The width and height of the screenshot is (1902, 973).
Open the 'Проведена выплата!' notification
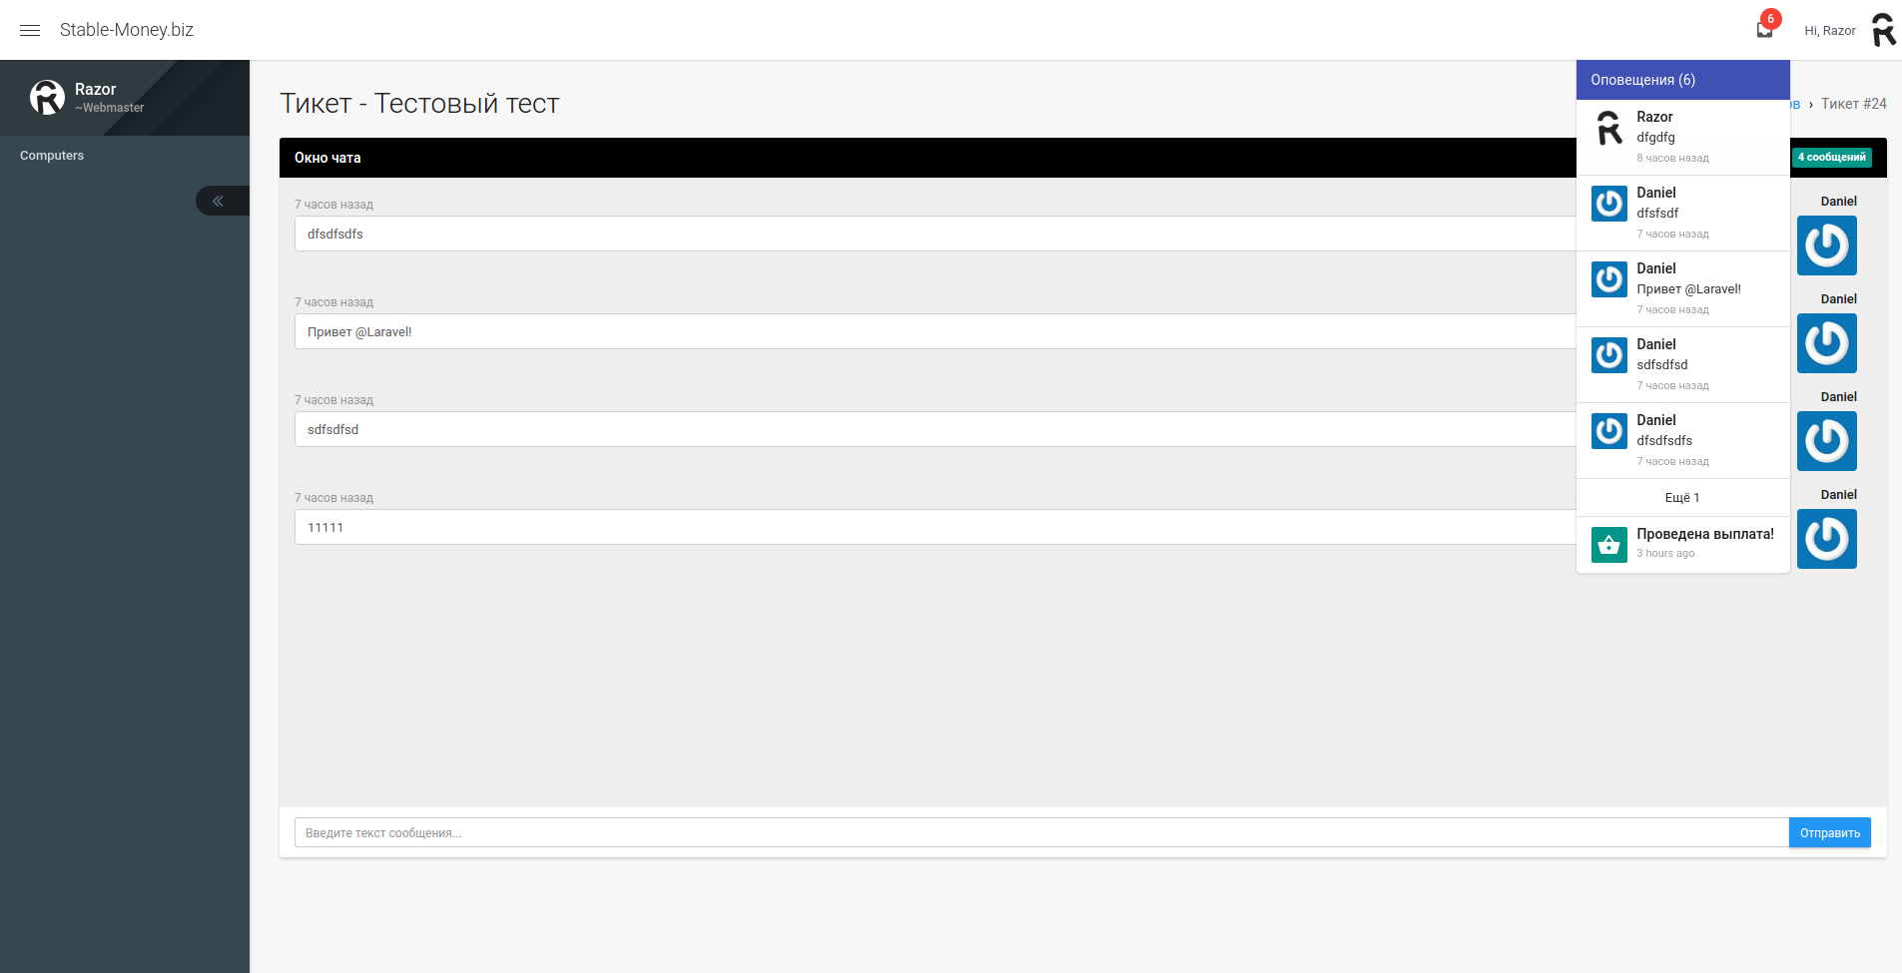pos(1704,534)
